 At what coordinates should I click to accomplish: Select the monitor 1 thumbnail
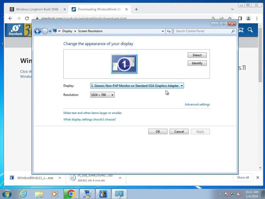pyautogui.click(x=124, y=64)
